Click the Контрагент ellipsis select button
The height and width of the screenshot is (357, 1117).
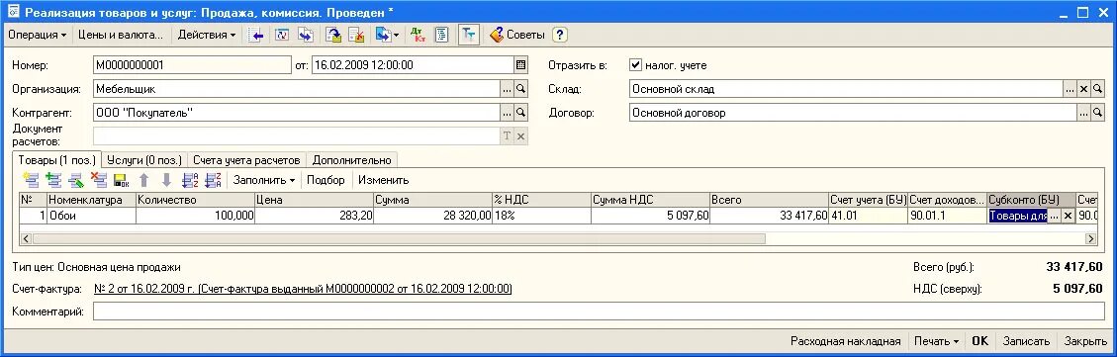coord(507,113)
